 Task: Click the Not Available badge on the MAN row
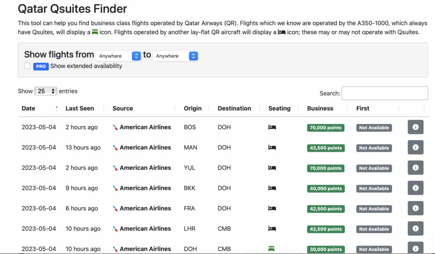(x=373, y=147)
